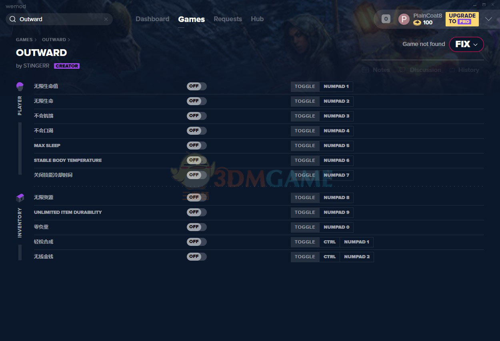Viewport: 500px width, 341px height.
Task: Click the coin balance icon
Action: tap(417, 23)
